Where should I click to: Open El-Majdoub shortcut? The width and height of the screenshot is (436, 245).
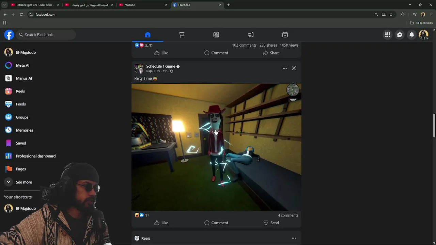pyautogui.click(x=26, y=208)
